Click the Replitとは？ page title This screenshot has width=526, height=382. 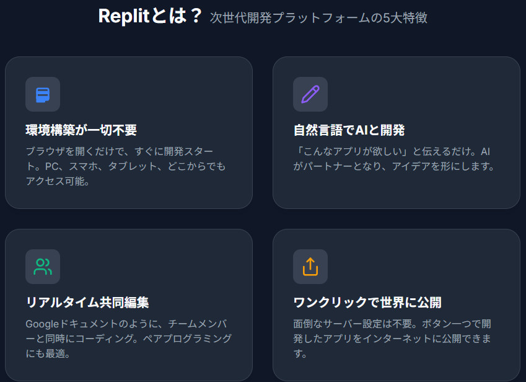151,17
